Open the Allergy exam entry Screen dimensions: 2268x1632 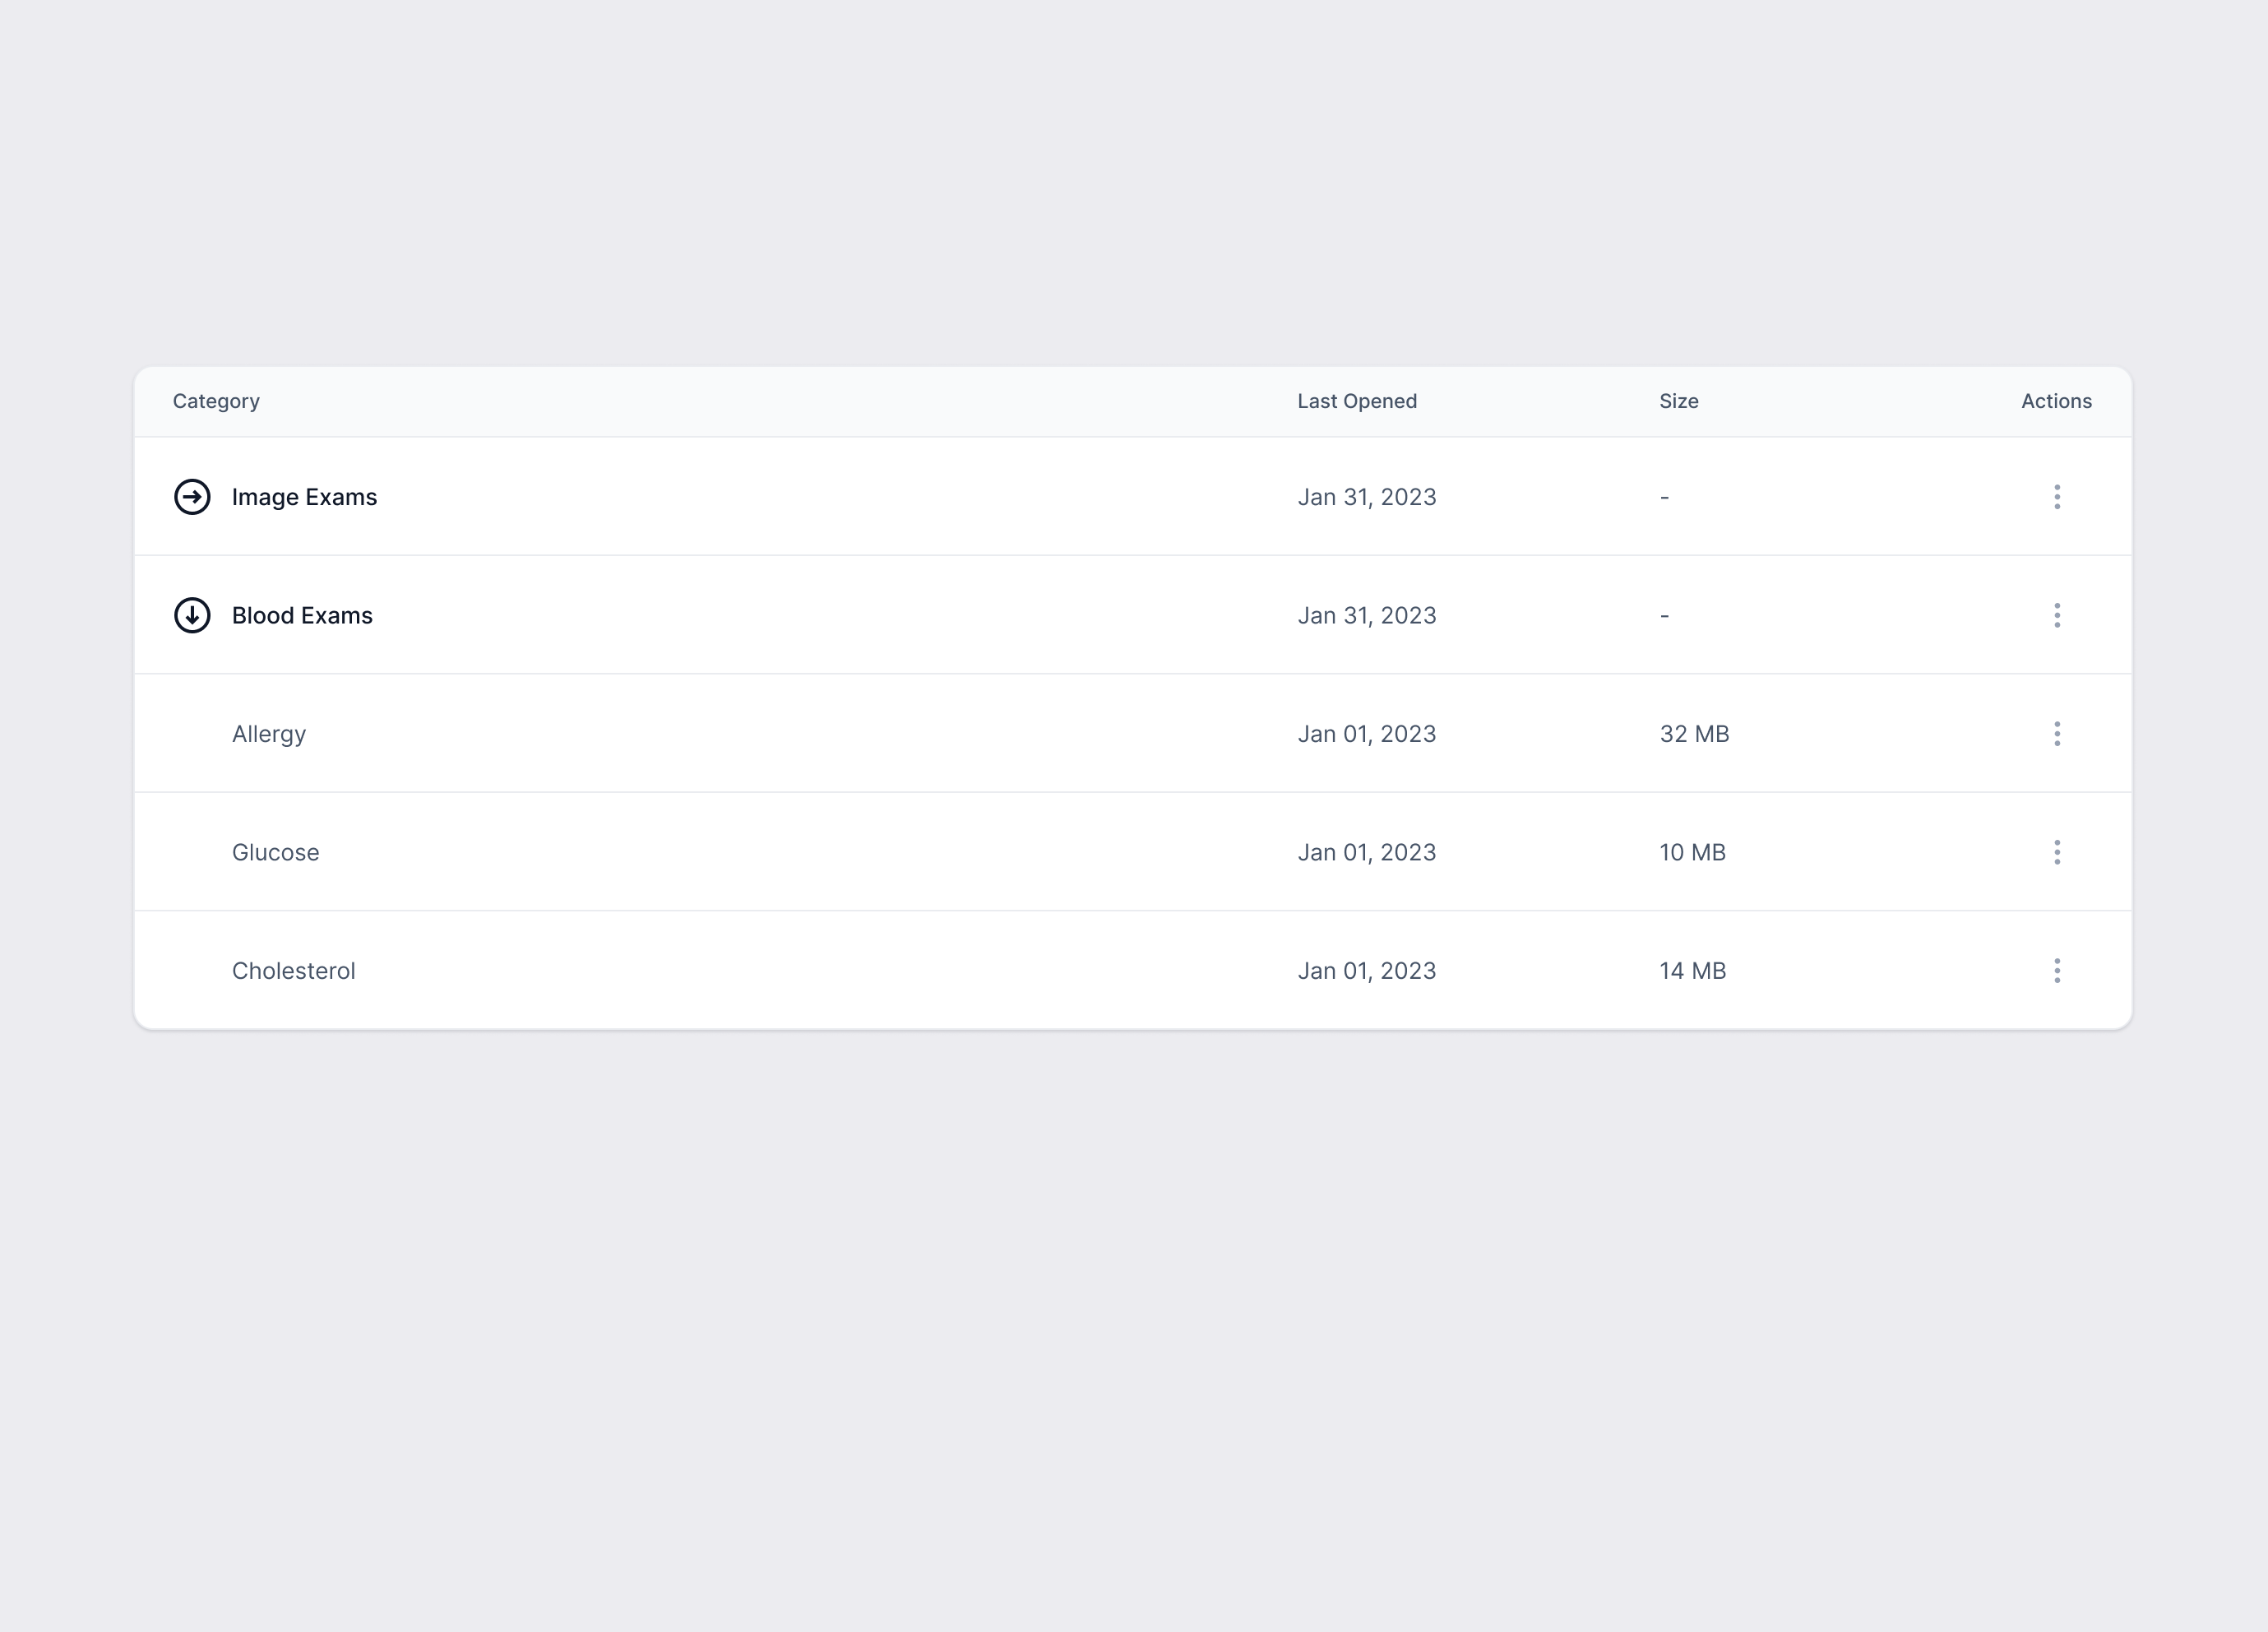(268, 734)
